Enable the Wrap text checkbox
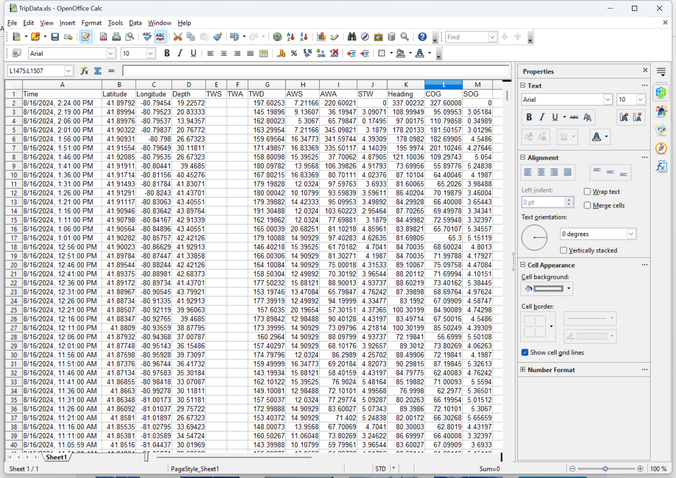This screenshot has width=676, height=478. [587, 192]
